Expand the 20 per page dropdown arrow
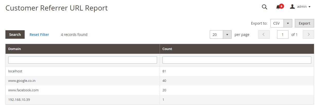This screenshot has width=319, height=109. click(227, 35)
